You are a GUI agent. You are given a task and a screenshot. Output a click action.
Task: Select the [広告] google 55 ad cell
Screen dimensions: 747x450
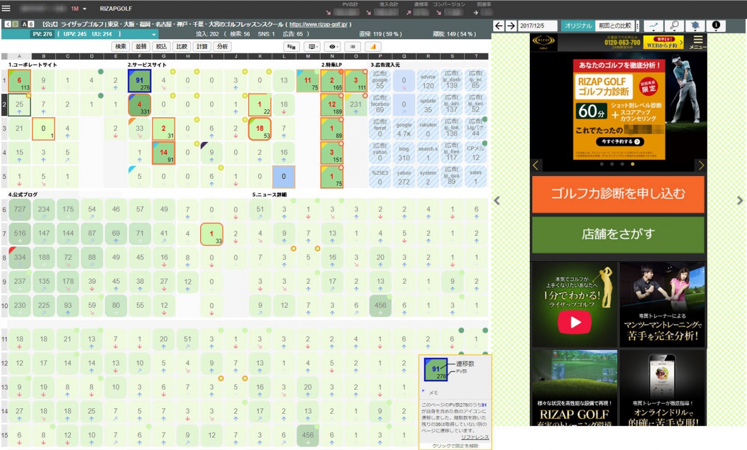point(380,81)
